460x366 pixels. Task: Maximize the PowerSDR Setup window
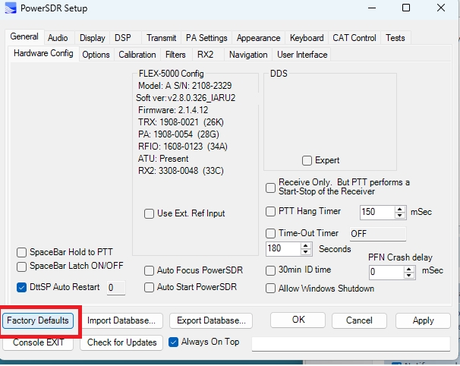[x=406, y=8]
